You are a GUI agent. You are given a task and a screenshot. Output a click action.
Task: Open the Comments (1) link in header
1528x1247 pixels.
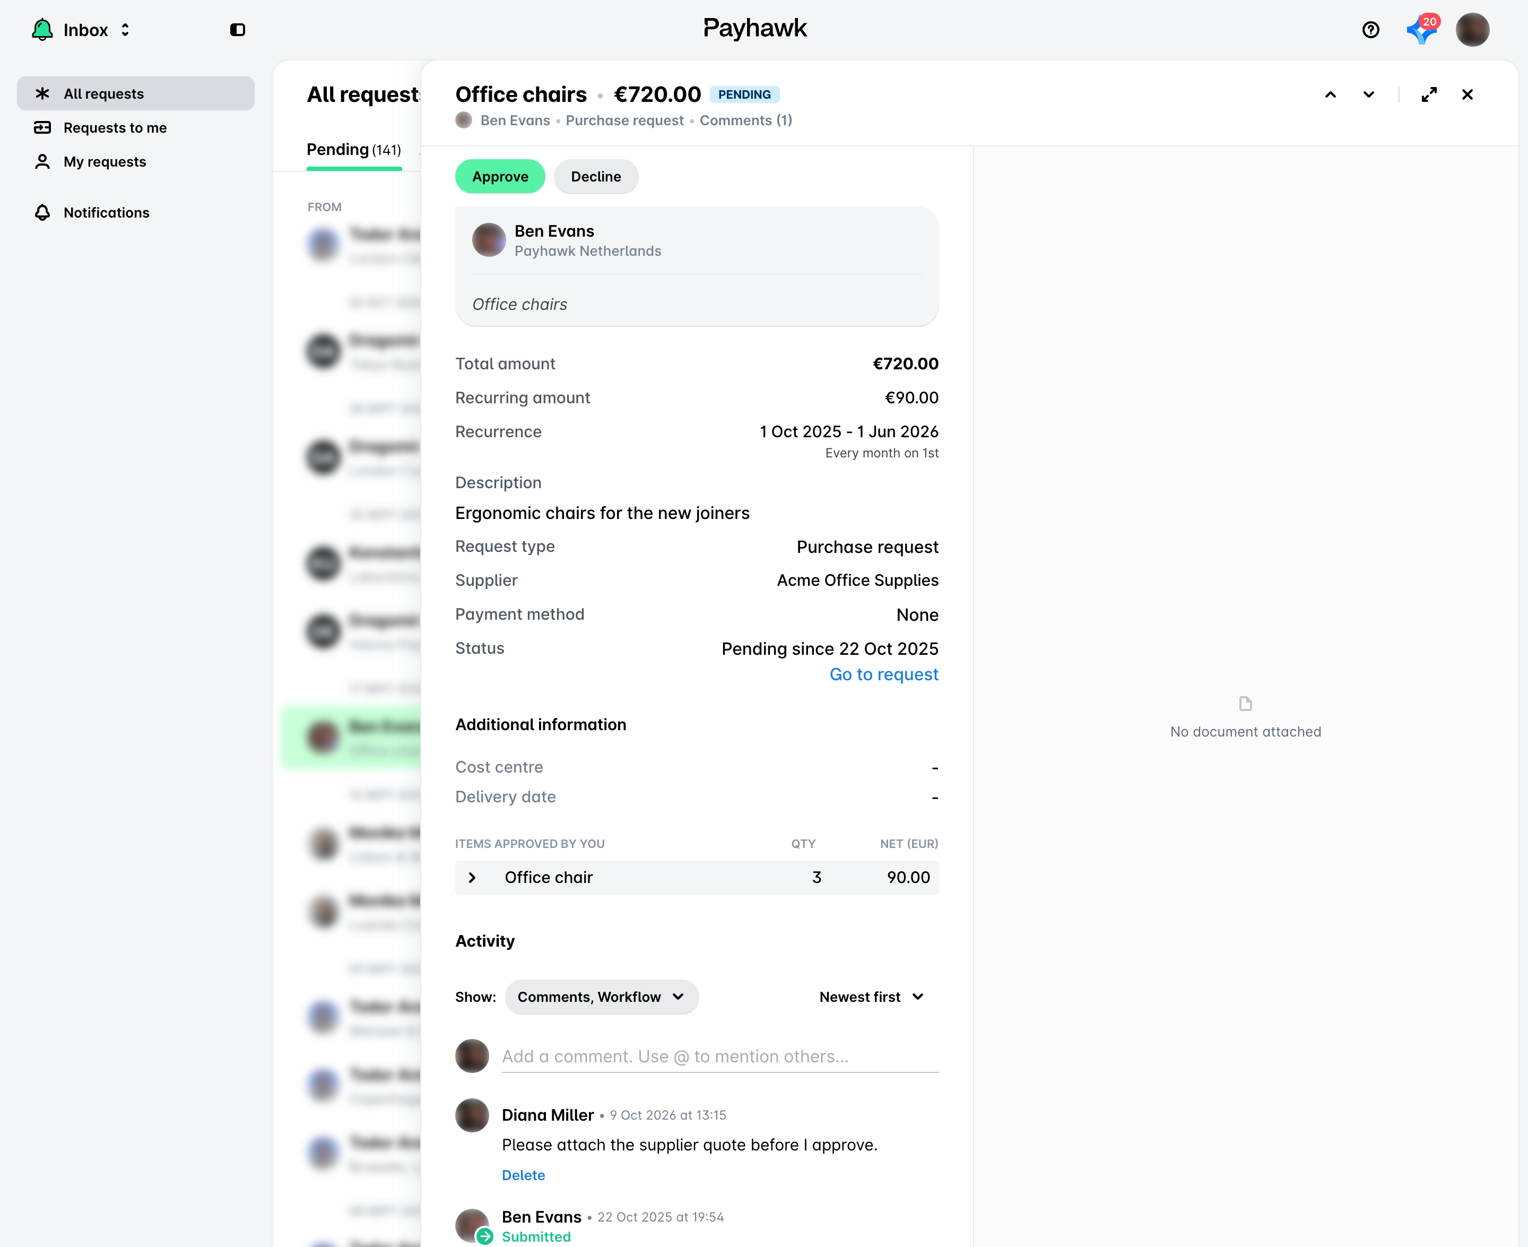(x=745, y=120)
